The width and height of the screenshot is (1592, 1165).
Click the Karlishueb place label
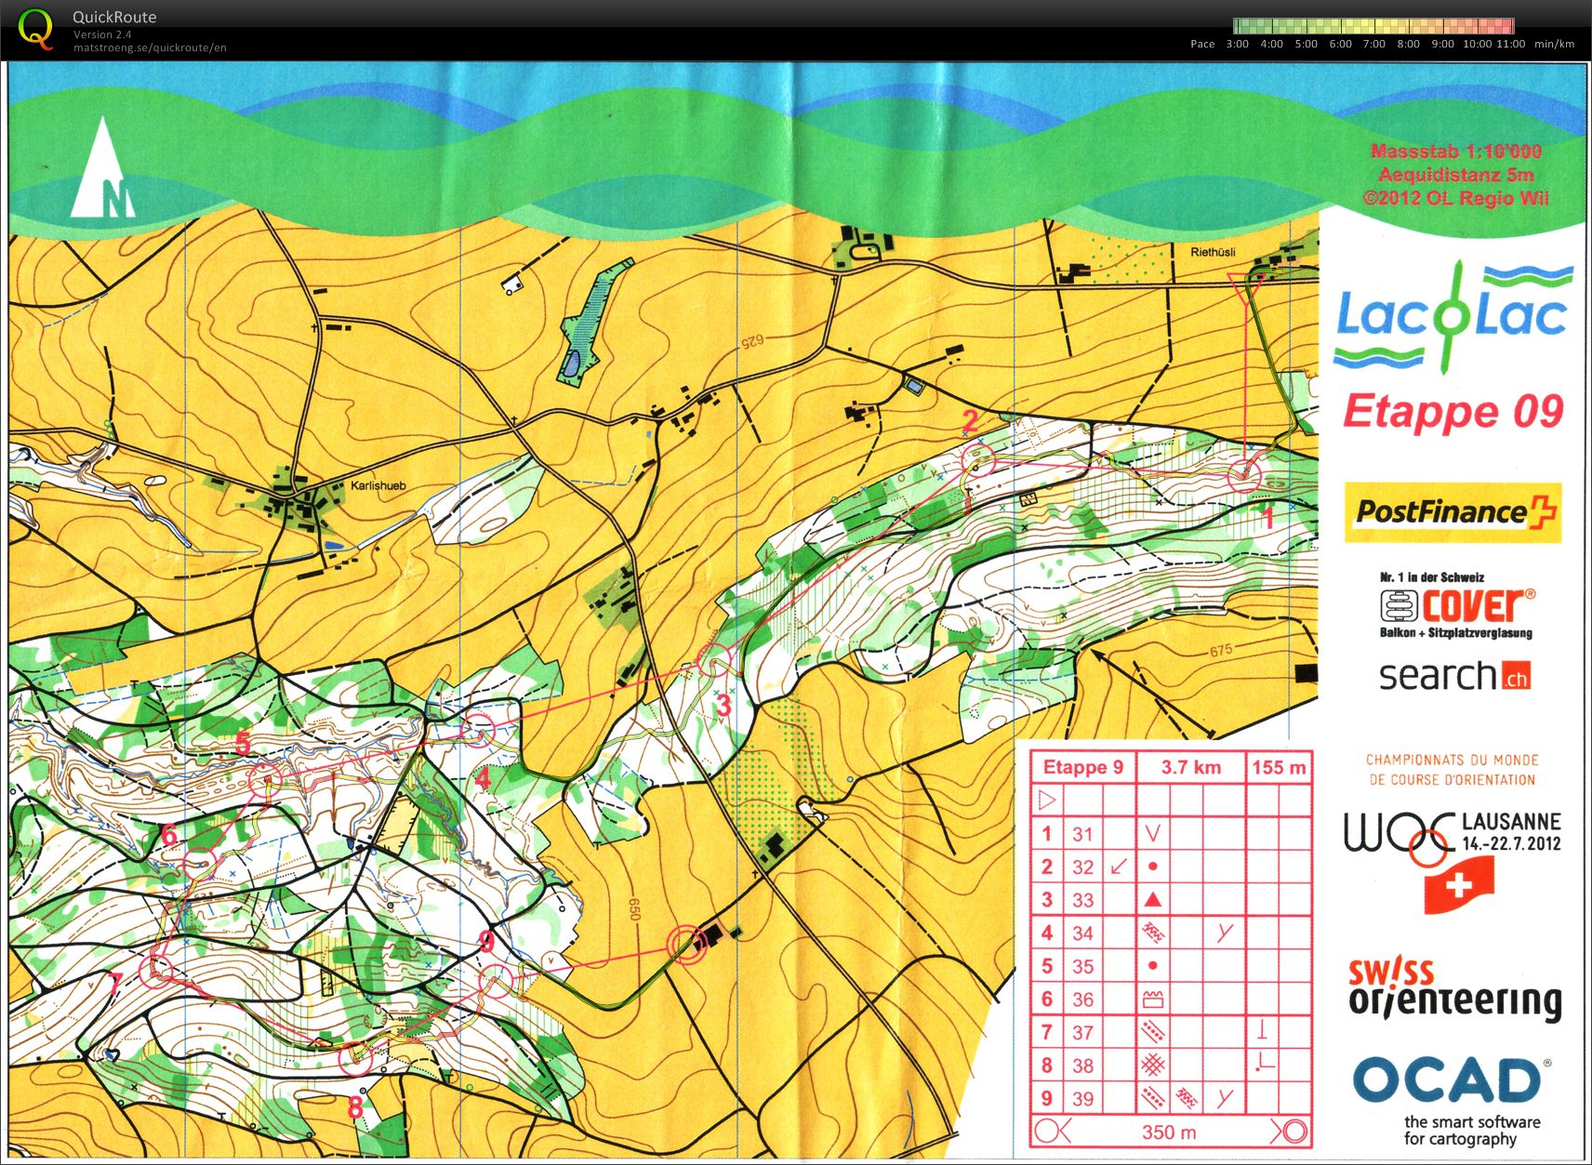click(378, 485)
